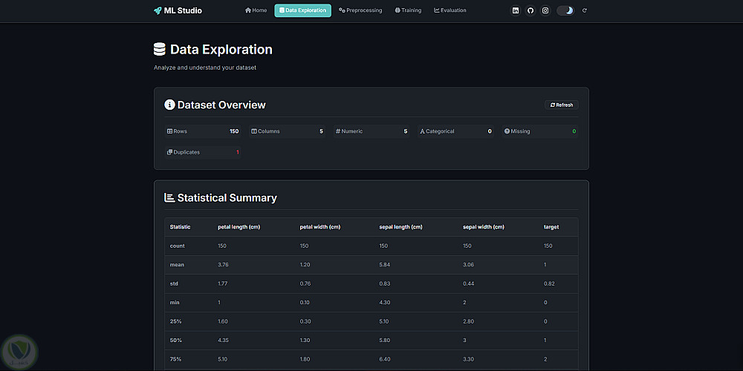Click the reload icon in navbar
Viewport: 743px width, 371px height.
(x=585, y=10)
